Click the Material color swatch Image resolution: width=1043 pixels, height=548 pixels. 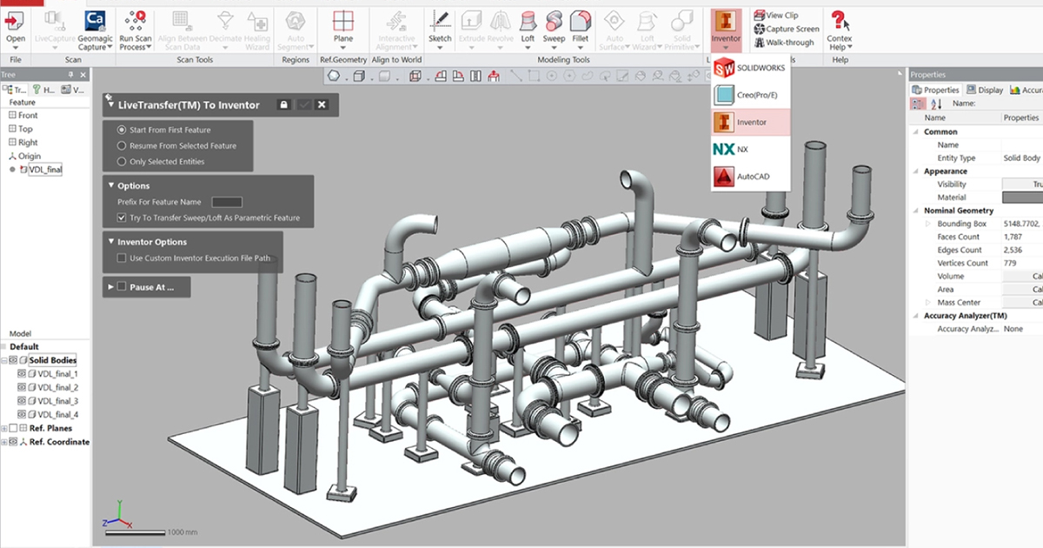click(1022, 197)
